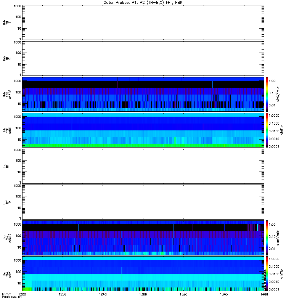
Task: Click the plot title 'Outer Probes: P1, P2 (TH-B,C) FFT, FBK'
Action: [143, 3]
